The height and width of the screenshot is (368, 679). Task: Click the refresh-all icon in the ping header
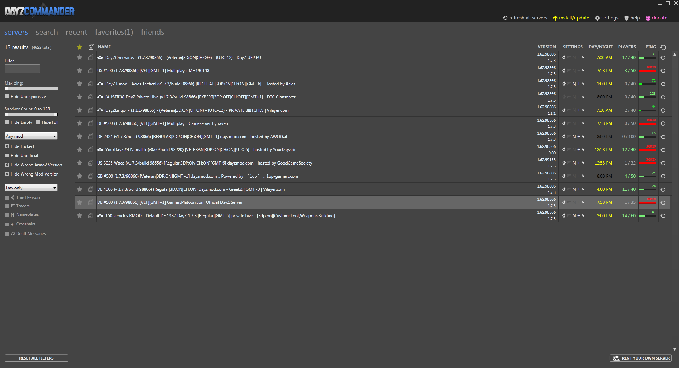pyautogui.click(x=663, y=47)
